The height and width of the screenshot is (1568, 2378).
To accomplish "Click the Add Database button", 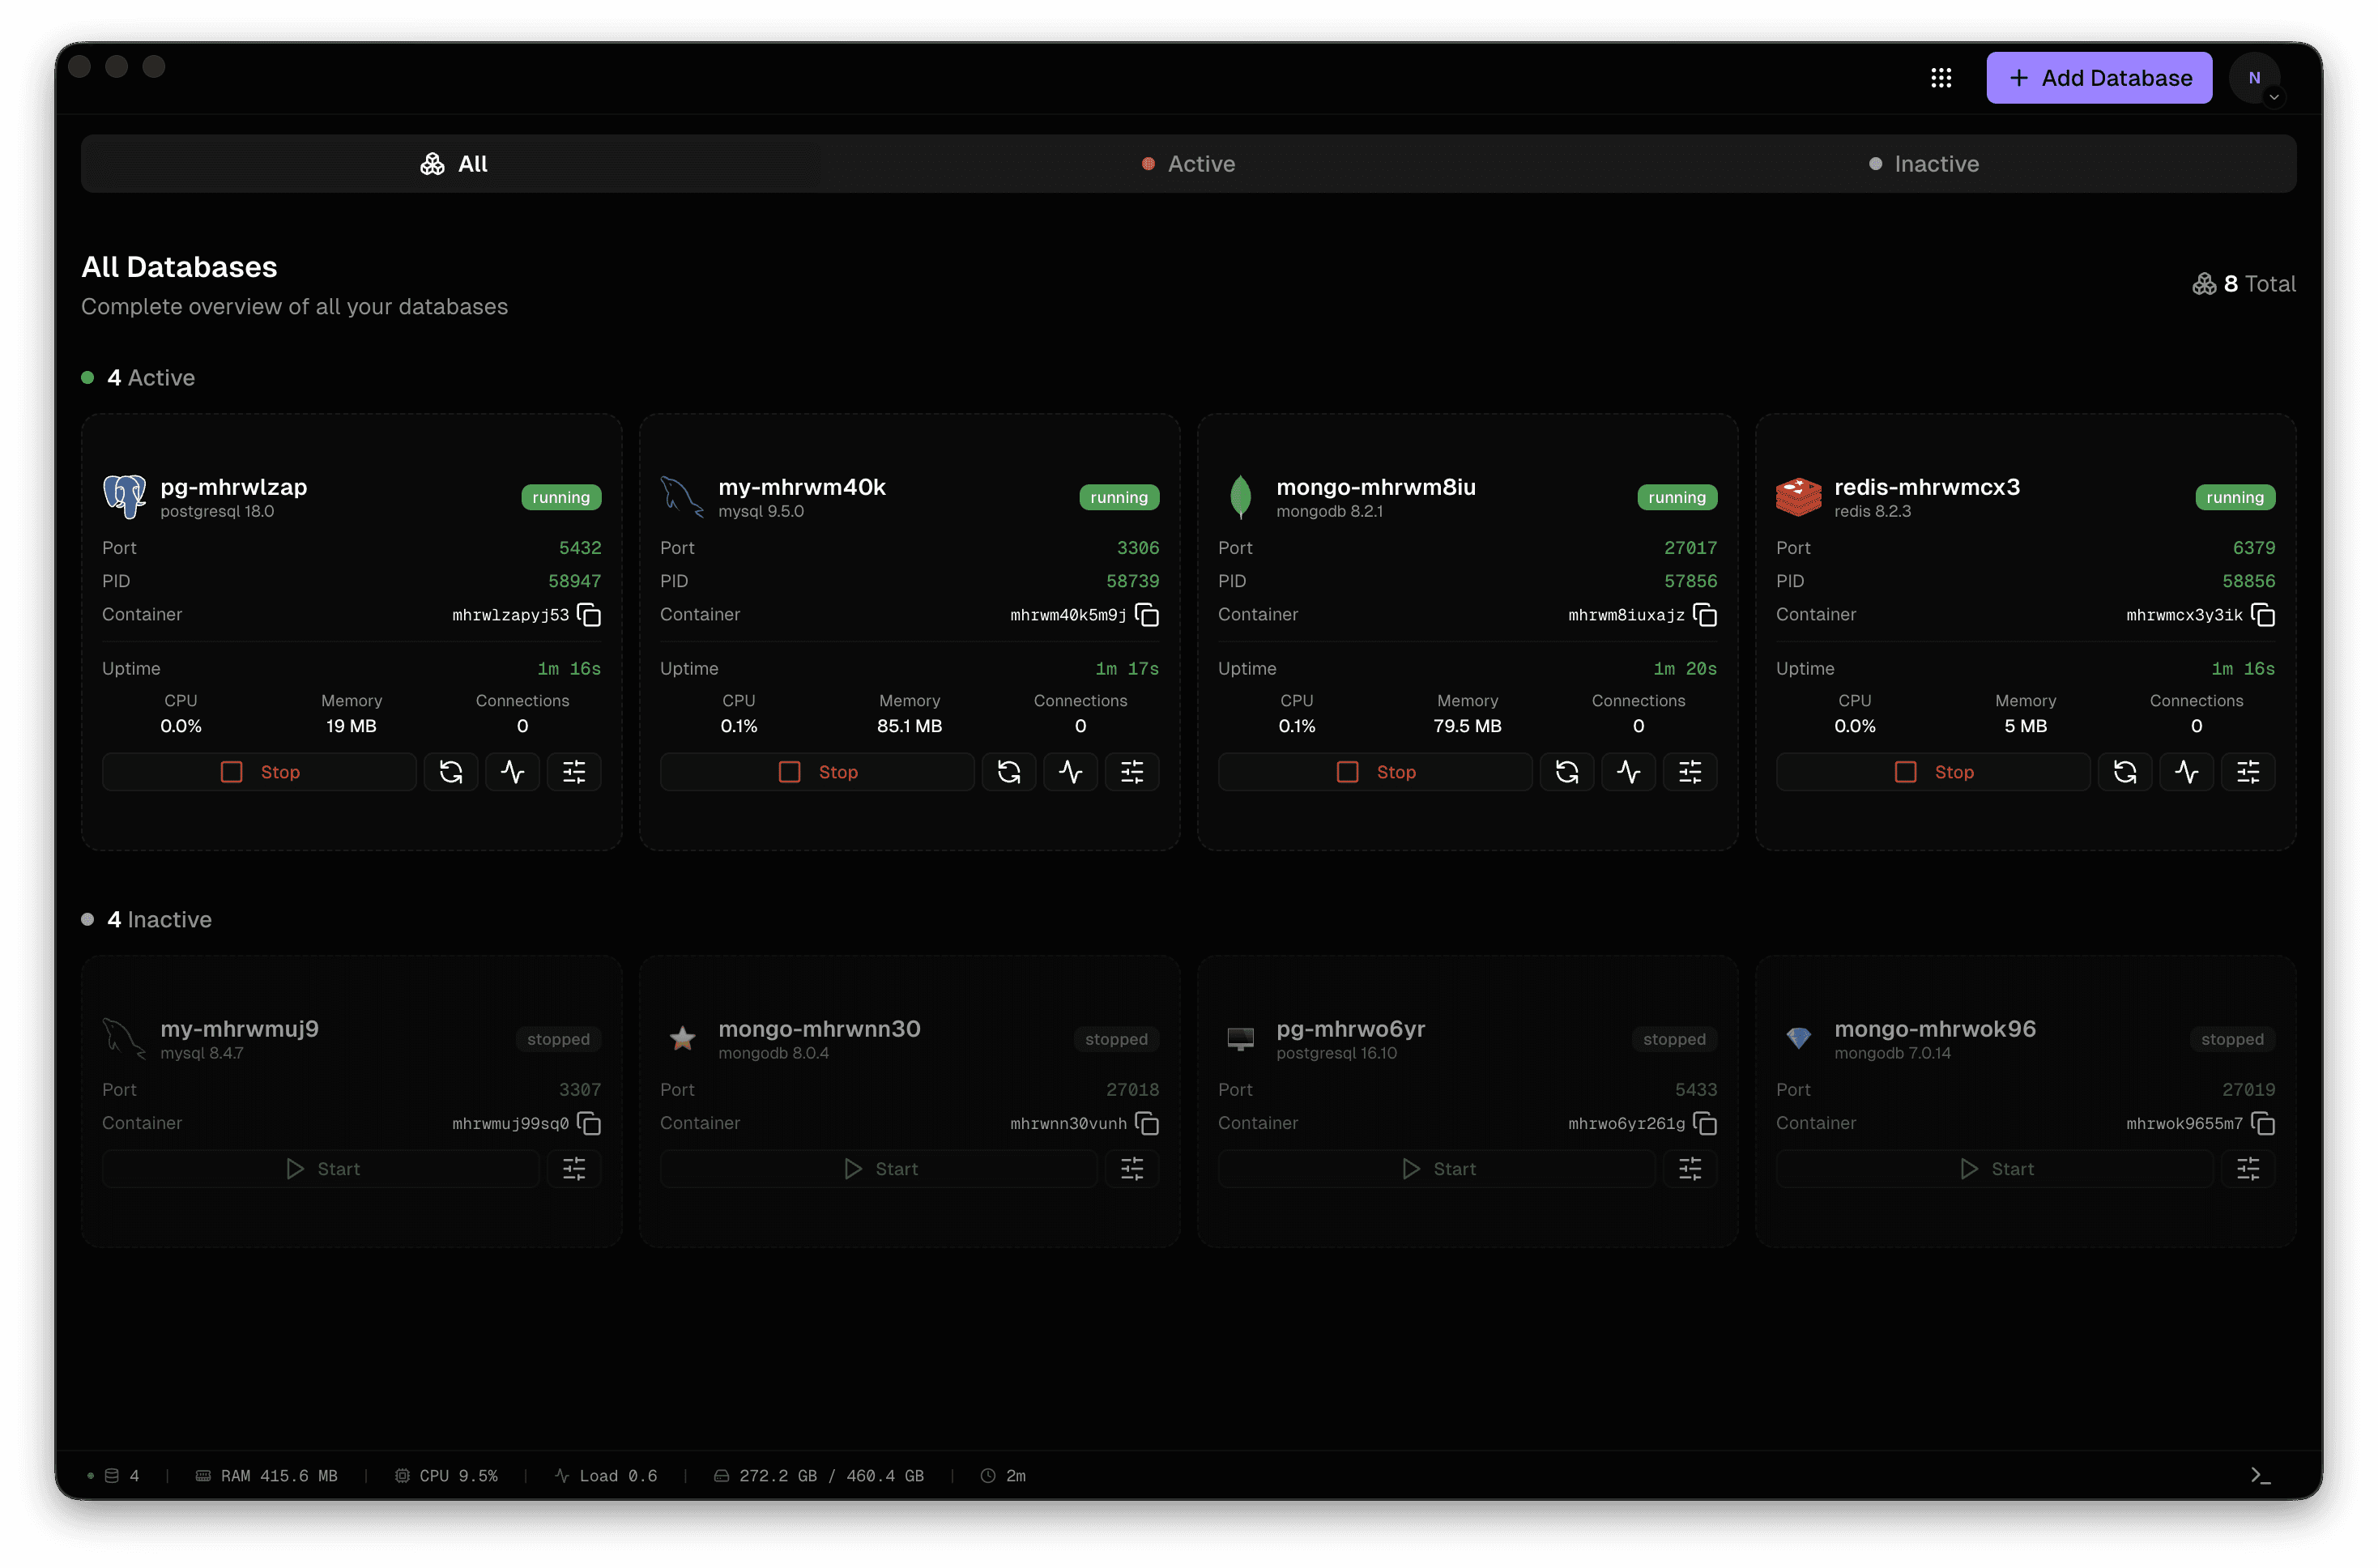I will 2098,77.
